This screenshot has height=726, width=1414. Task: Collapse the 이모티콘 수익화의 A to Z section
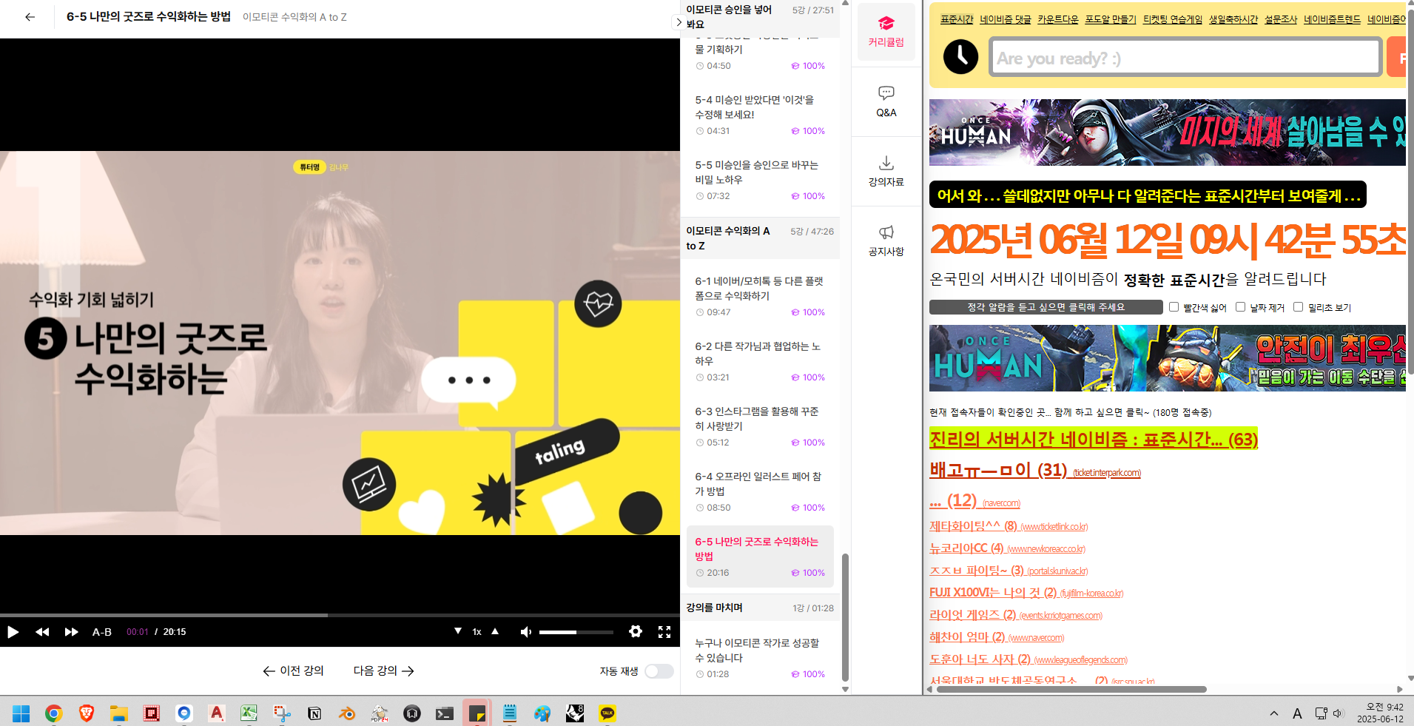760,238
